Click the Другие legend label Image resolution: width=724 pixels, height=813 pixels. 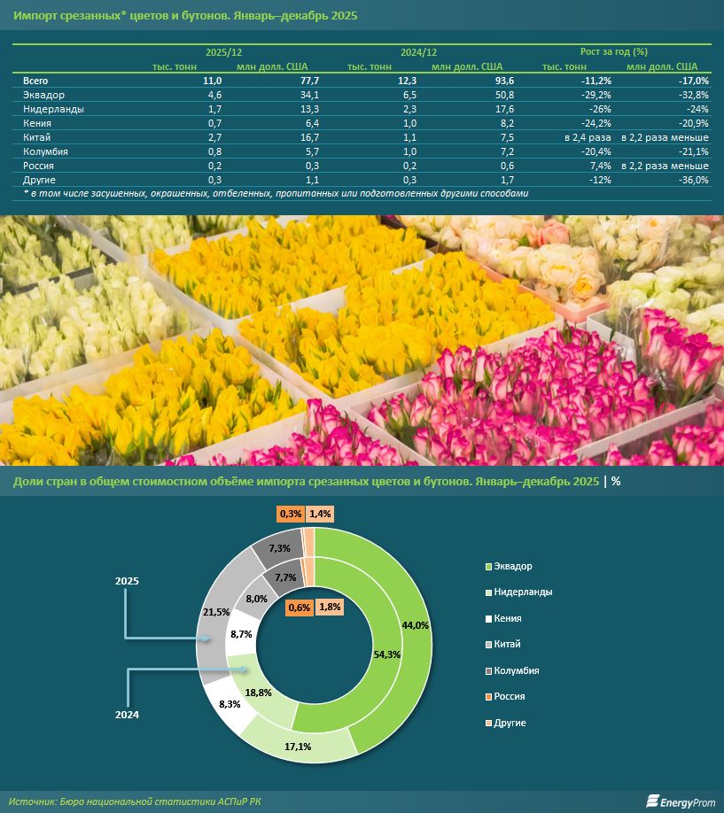(x=510, y=723)
